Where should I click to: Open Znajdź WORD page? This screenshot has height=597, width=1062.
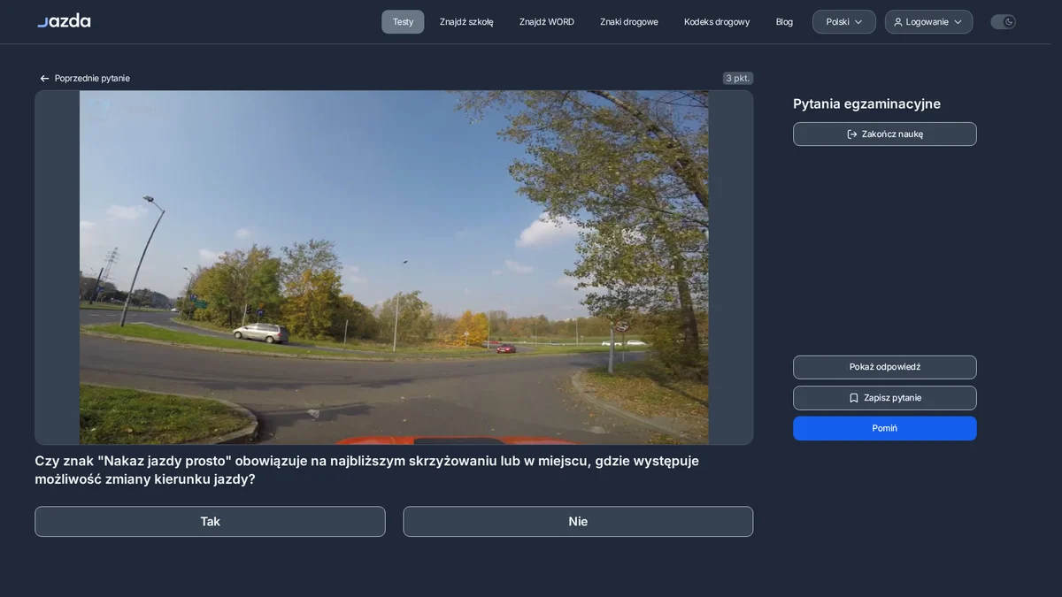[x=547, y=22]
